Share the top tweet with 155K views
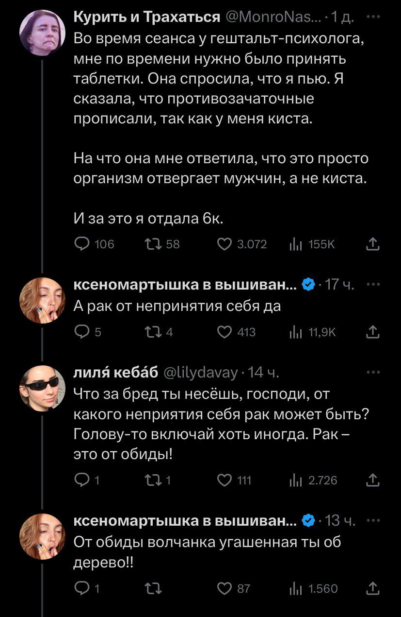401x617 pixels. pos(372,244)
